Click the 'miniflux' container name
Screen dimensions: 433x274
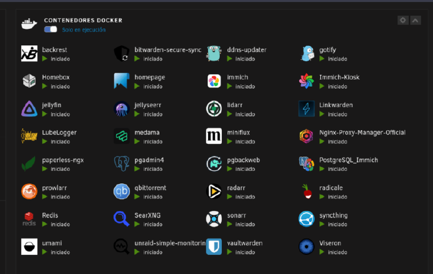pos(238,133)
